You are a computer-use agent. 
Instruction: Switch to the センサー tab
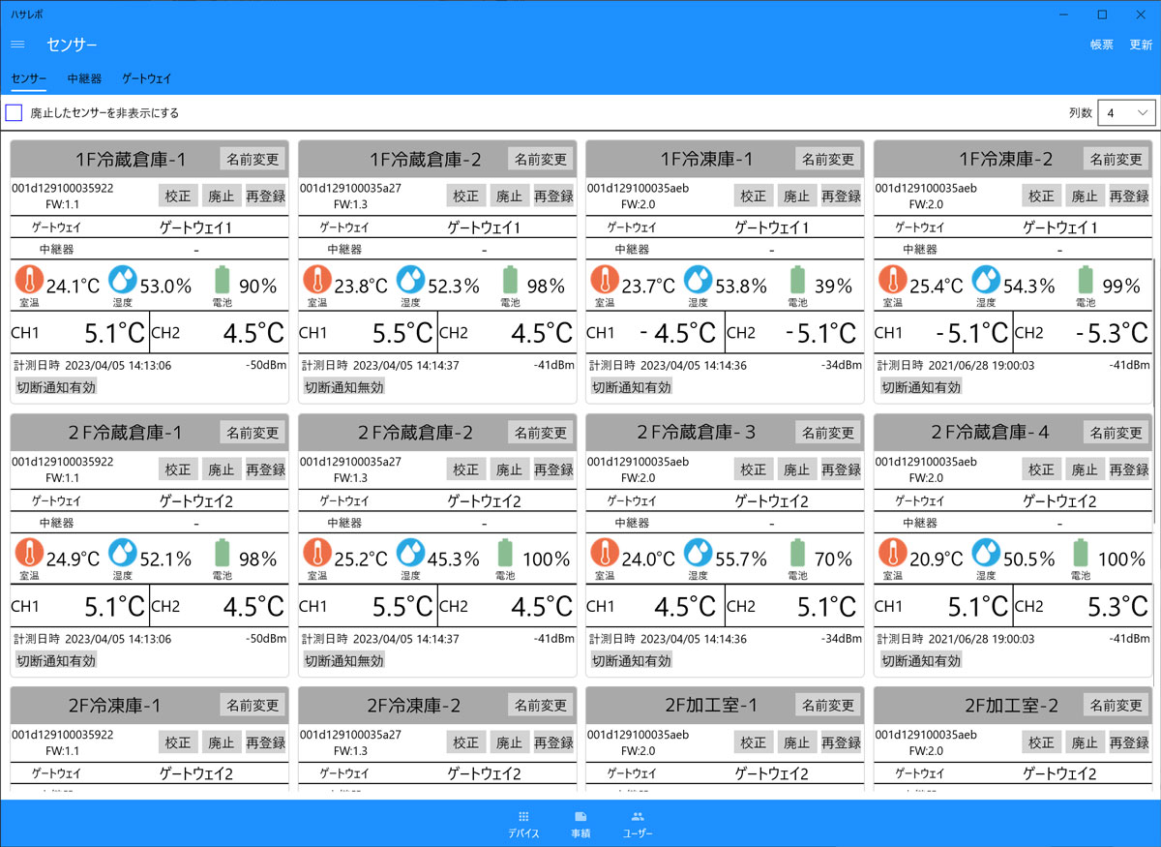29,78
